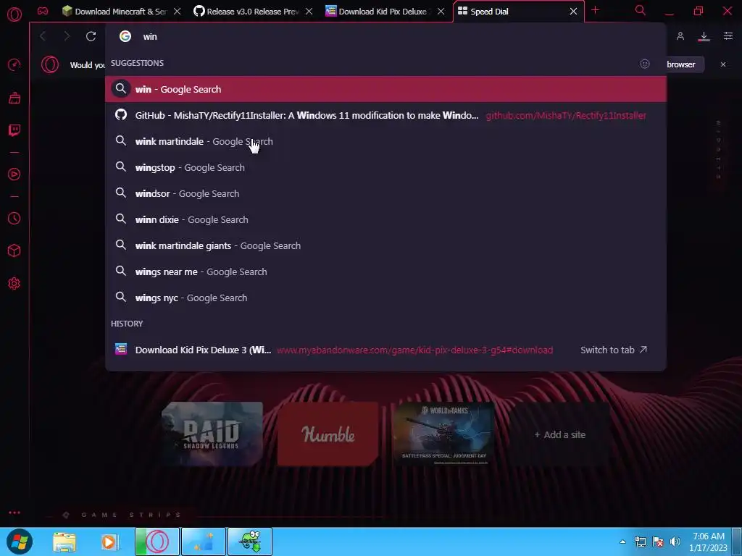
Task: Go back to previous page
Action: click(43, 36)
